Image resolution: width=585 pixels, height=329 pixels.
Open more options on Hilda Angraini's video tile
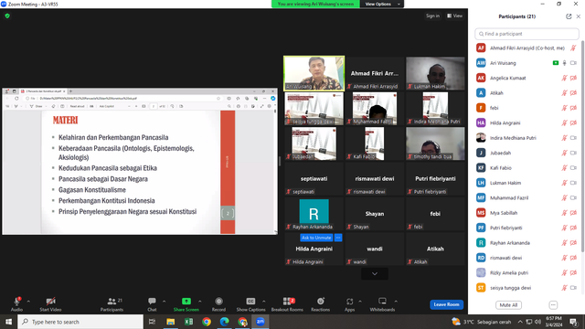pyautogui.click(x=338, y=238)
